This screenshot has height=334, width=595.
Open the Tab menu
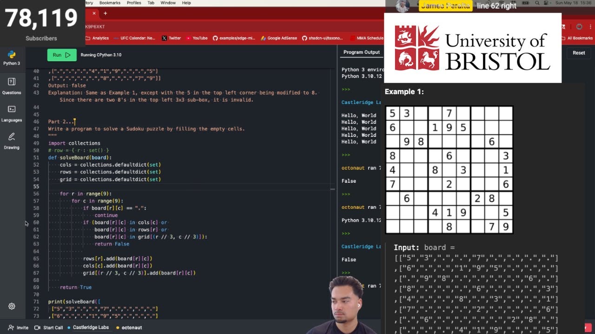[x=151, y=3]
